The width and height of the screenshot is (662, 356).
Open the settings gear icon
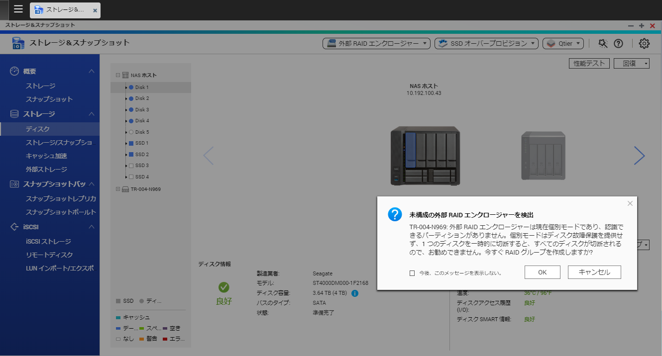pos(644,44)
